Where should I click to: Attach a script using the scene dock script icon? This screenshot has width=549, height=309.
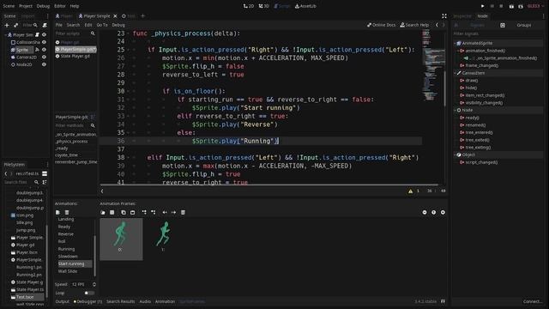tap(45, 25)
